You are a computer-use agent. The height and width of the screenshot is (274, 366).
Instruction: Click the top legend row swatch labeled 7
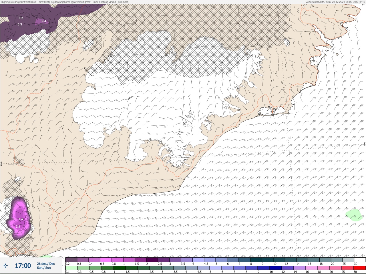point(245,260)
